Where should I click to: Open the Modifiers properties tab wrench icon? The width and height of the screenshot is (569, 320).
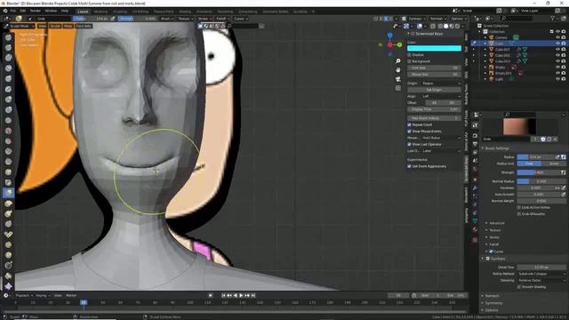click(475, 188)
